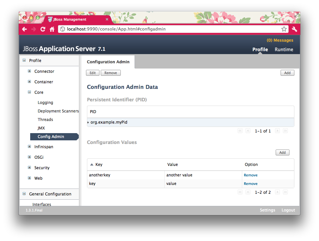The height and width of the screenshot is (241, 319).
Task: Expand the Container tree node
Action: coord(30,82)
